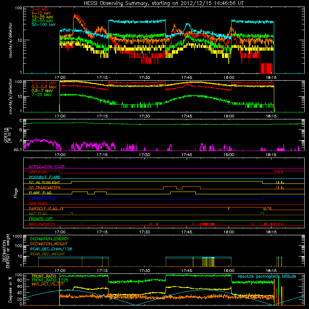
Task: Click the 17:30 tick under the Flags panel
Action: pos(144,232)
